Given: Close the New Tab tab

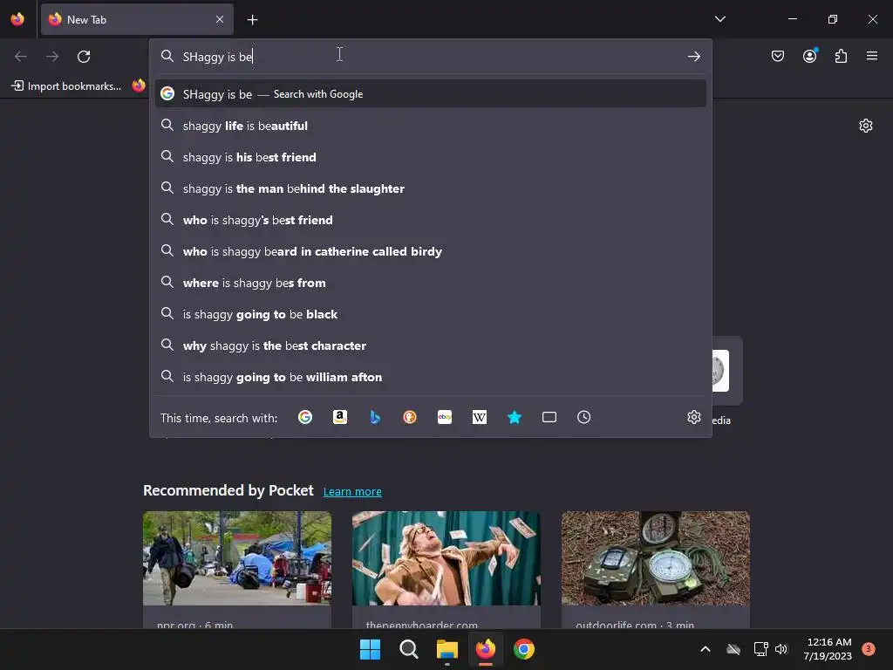Looking at the screenshot, I should coord(220,19).
